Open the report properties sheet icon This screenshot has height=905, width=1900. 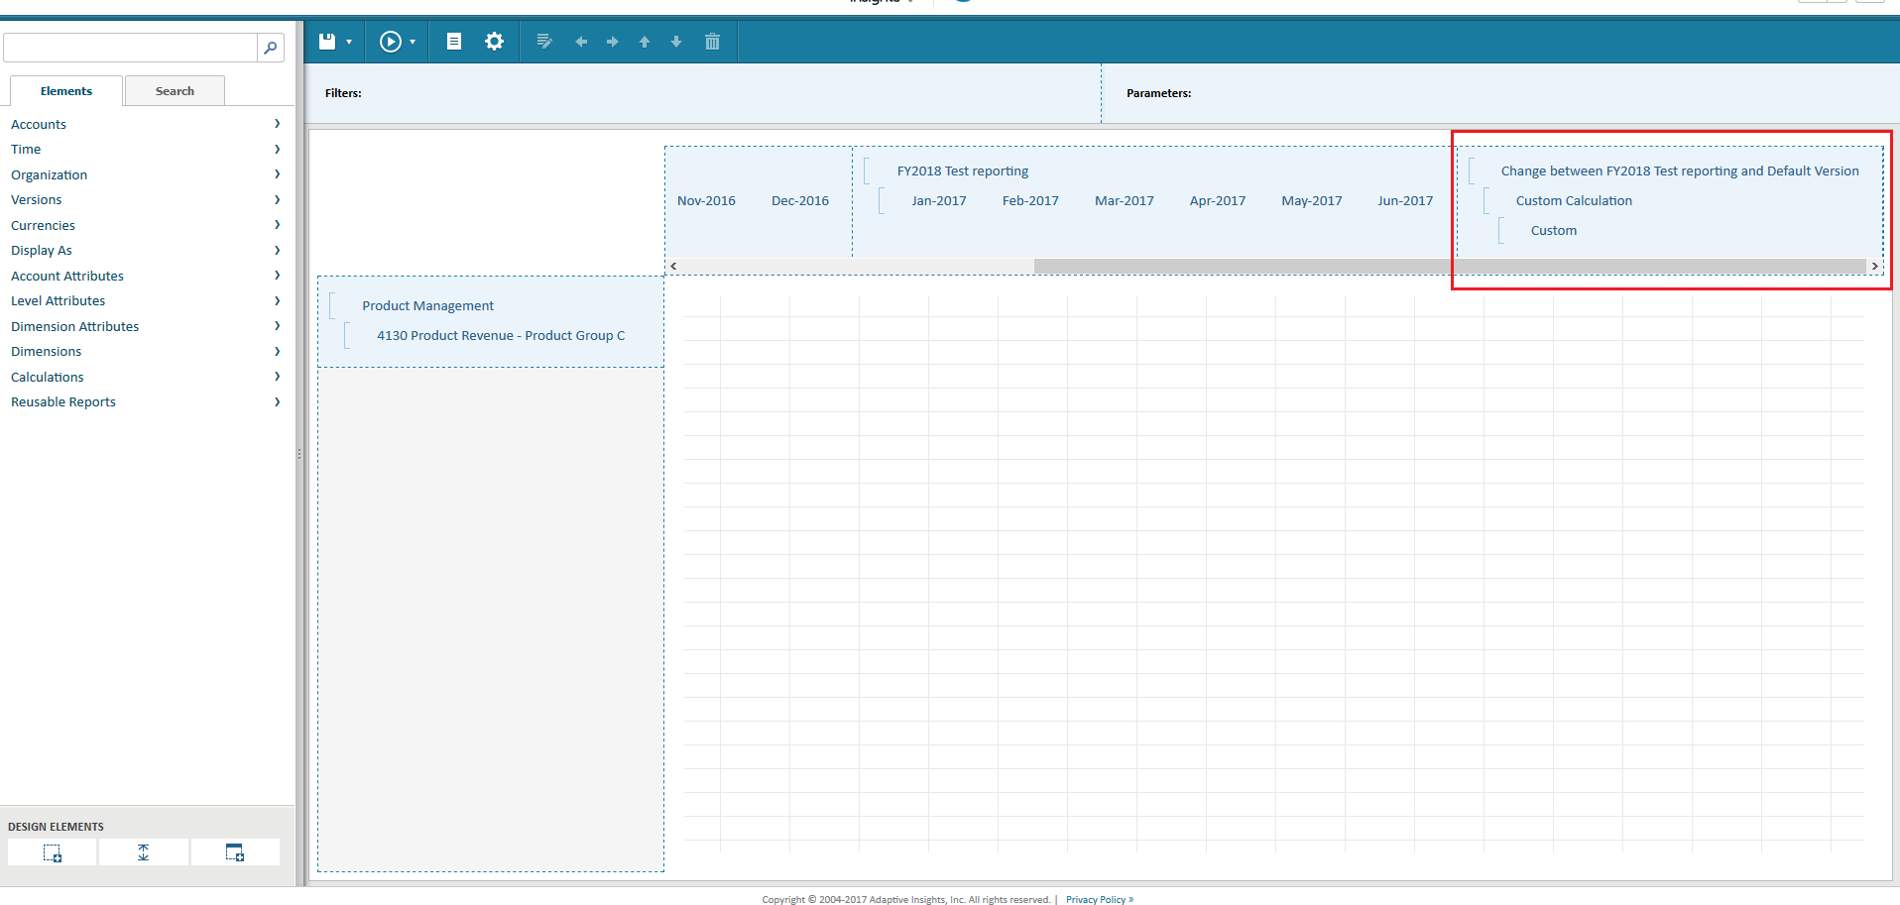(x=454, y=42)
